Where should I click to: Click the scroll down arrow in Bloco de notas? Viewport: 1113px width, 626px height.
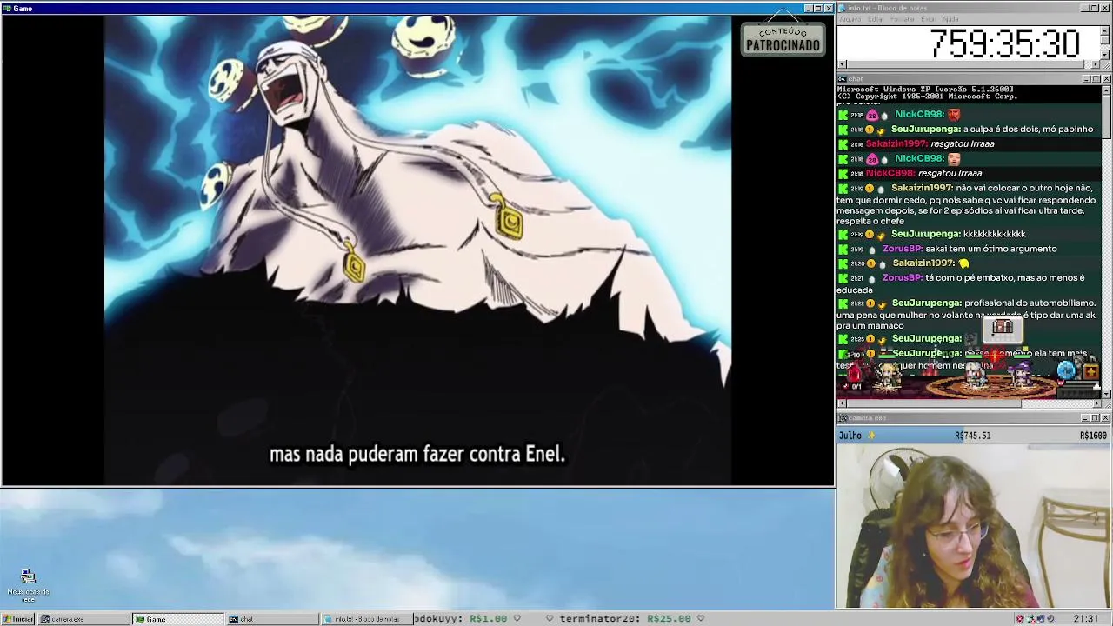coord(1106,55)
